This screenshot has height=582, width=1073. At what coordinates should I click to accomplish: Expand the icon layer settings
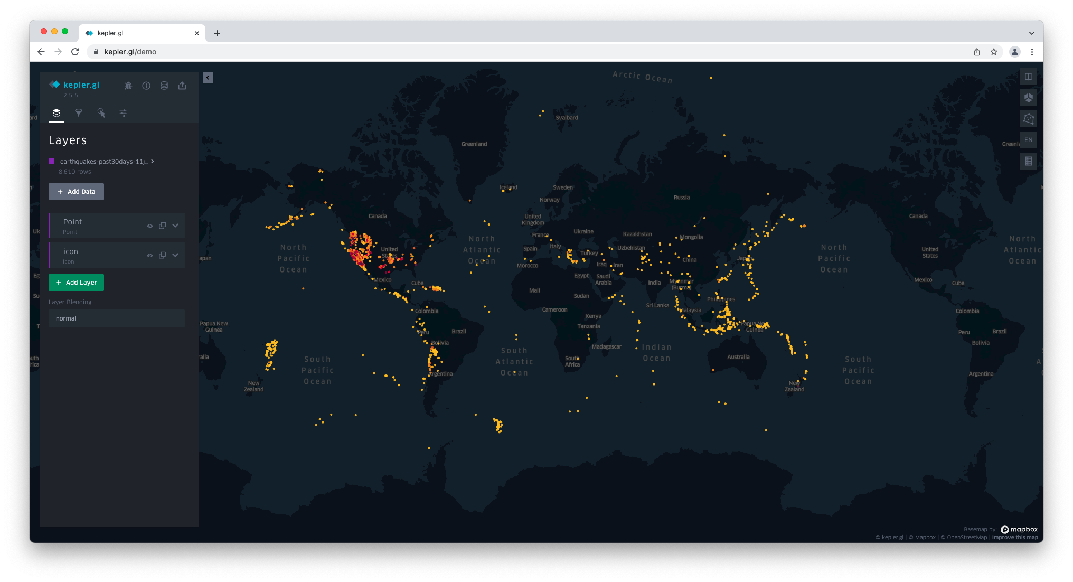(x=175, y=255)
